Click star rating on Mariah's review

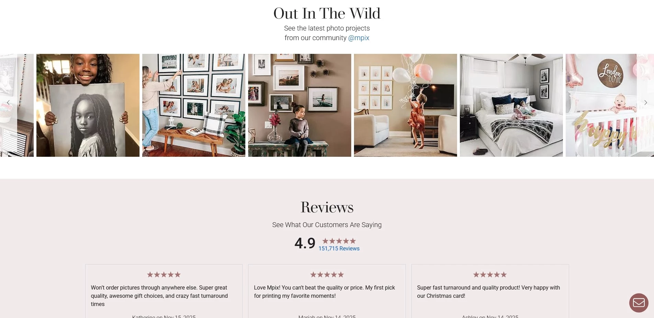tap(327, 274)
